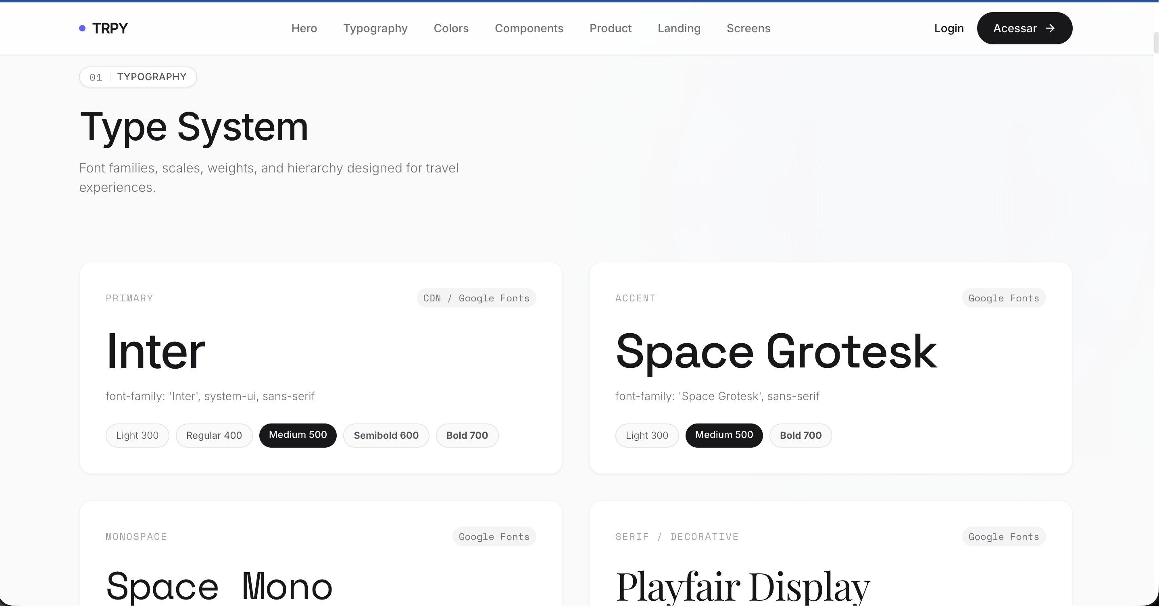Visit the Screens nav link

click(748, 28)
